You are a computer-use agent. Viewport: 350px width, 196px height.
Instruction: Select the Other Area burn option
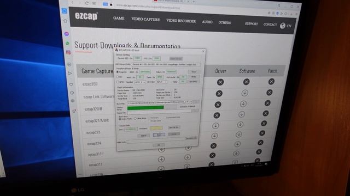click(135, 119)
